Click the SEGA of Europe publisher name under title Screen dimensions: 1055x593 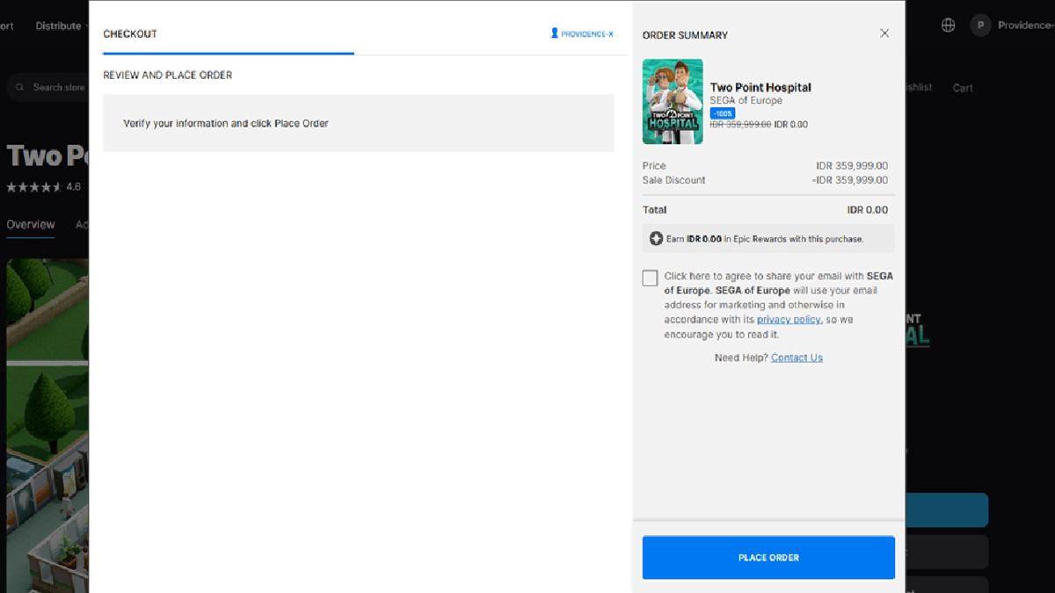point(746,101)
